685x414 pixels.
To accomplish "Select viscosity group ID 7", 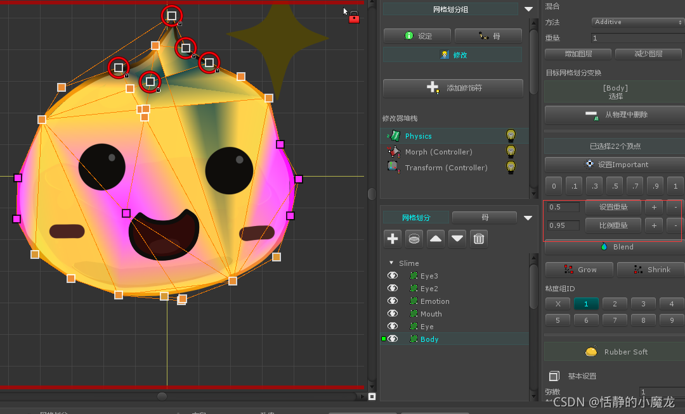I will (x=615, y=320).
